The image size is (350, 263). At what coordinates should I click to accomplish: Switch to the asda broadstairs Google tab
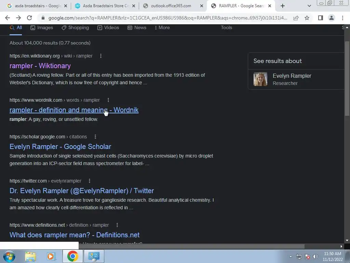pos(37,6)
